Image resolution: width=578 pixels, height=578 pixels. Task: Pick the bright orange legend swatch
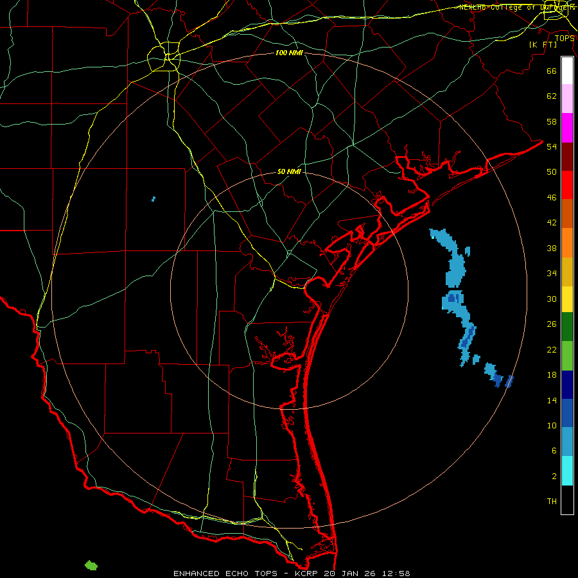[567, 243]
